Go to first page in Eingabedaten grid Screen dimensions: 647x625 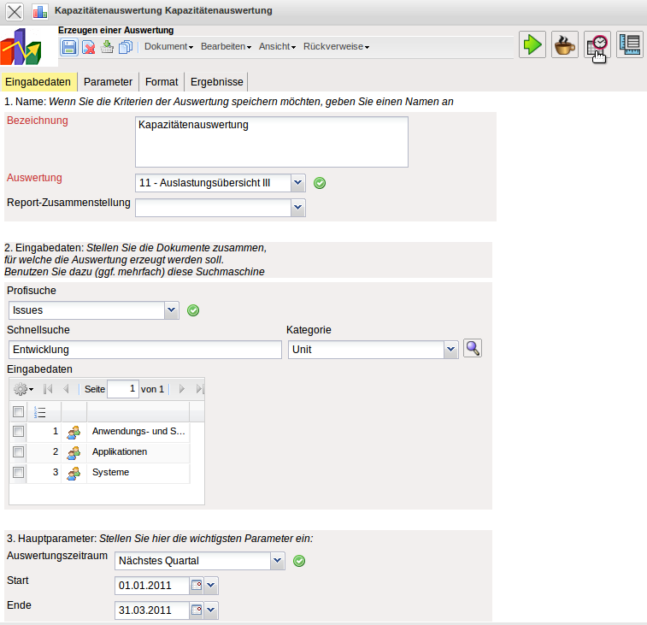click(x=48, y=389)
